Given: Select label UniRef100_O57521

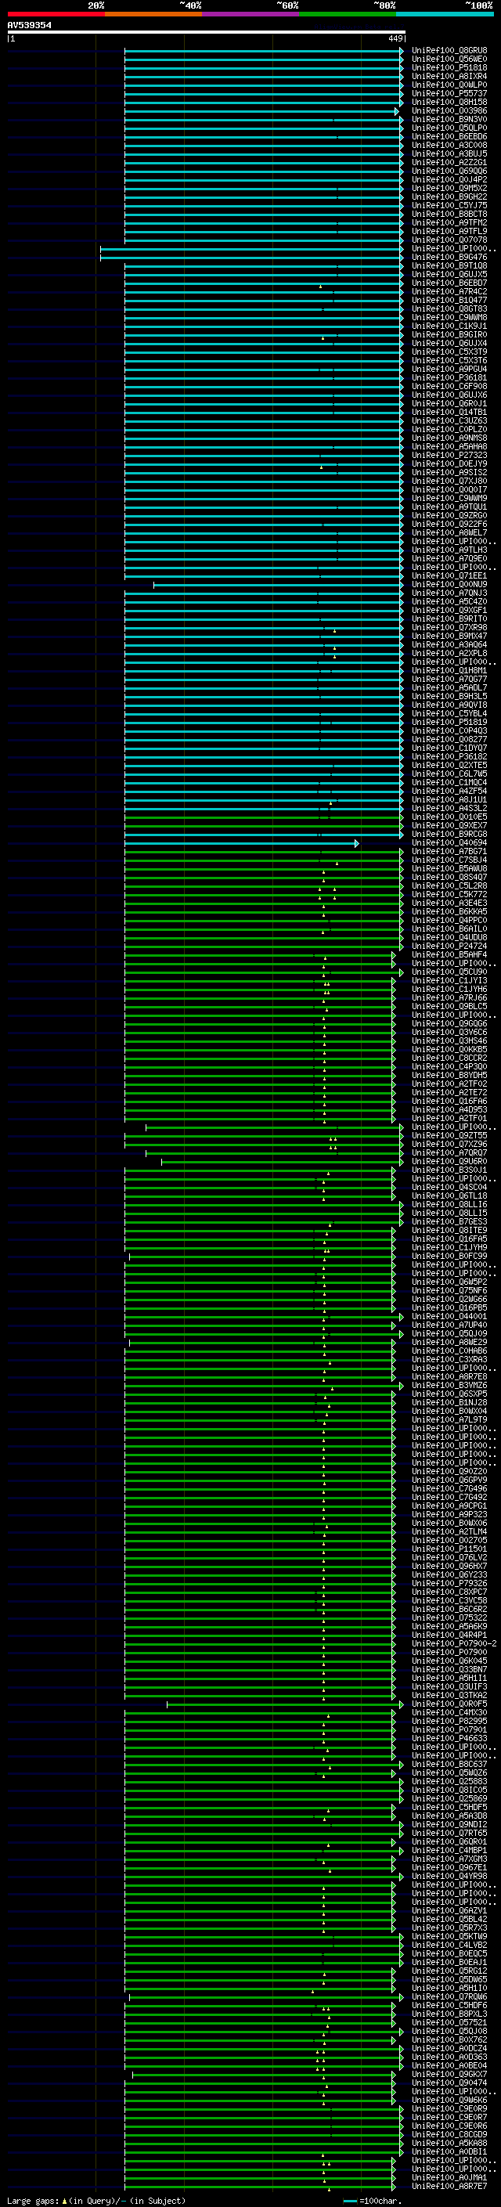Looking at the screenshot, I should pos(449,2023).
